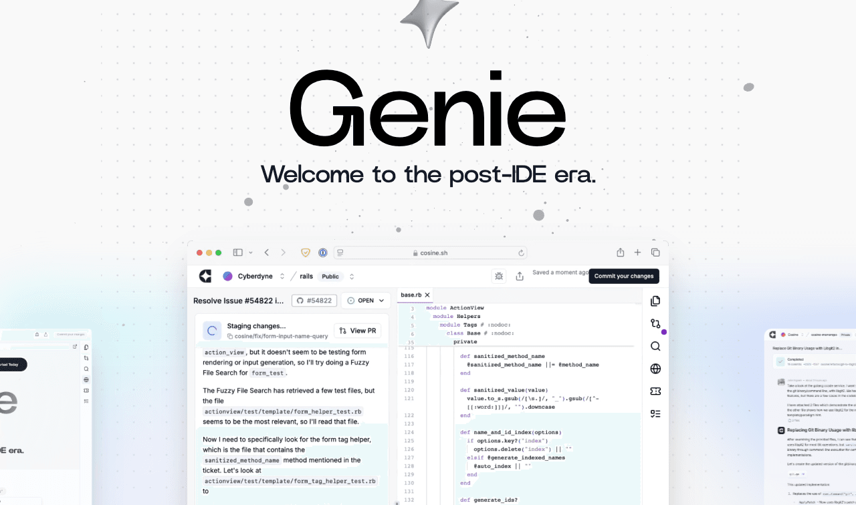Open the globe web icon in right sidebar

[x=655, y=369]
